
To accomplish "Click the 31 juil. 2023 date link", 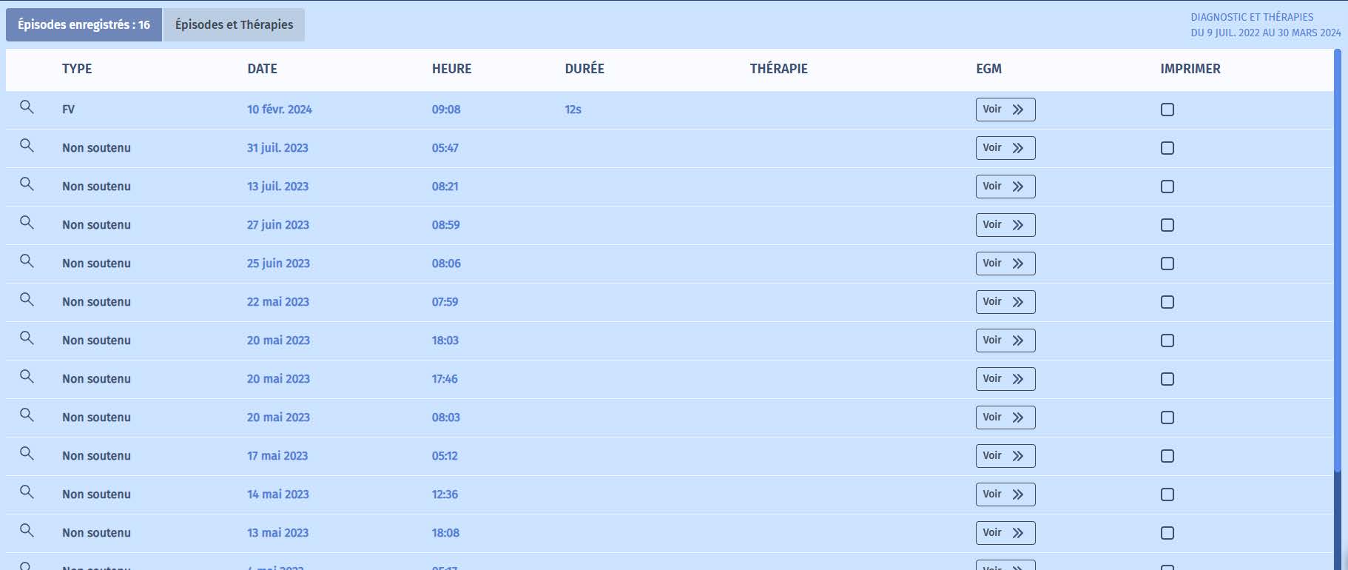I will coord(277,148).
